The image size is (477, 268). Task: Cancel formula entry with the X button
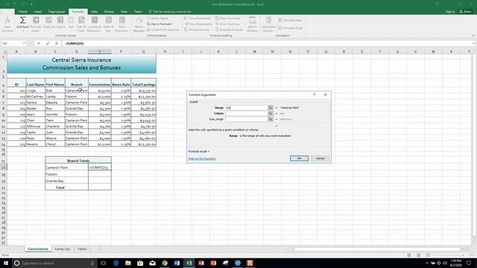[39, 43]
